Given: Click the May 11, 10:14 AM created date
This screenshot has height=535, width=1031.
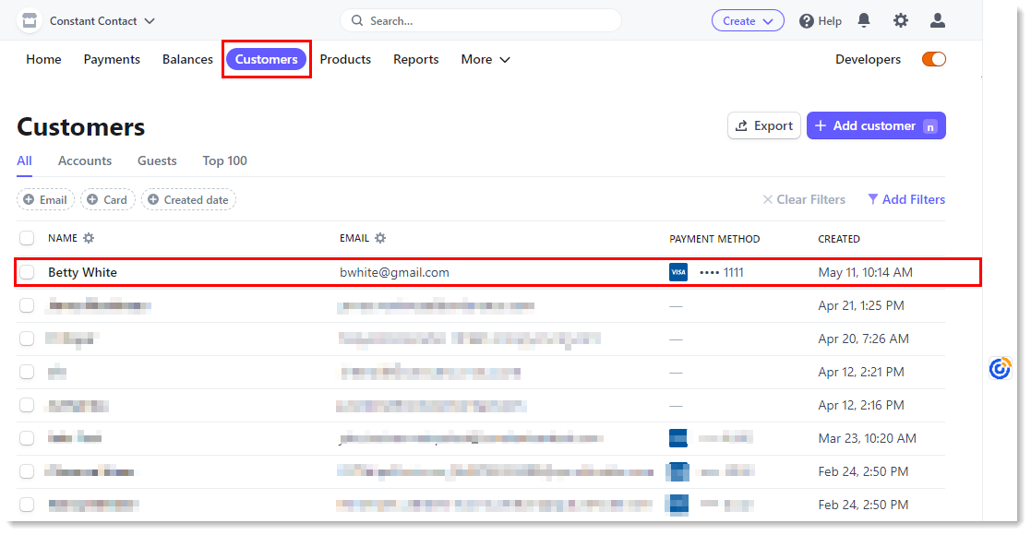Looking at the screenshot, I should [865, 272].
